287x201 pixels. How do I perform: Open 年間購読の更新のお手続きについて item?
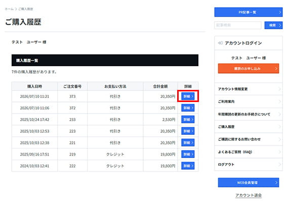tap(249, 114)
